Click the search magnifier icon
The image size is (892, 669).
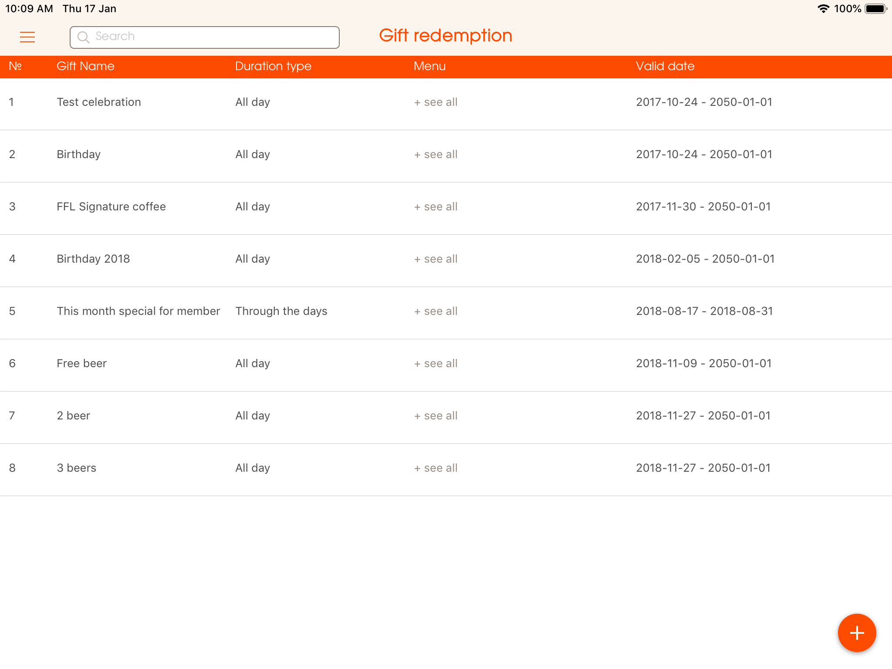[x=83, y=37]
